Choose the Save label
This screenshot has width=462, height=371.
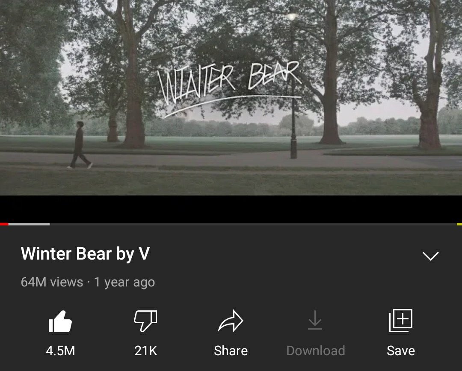coord(401,351)
